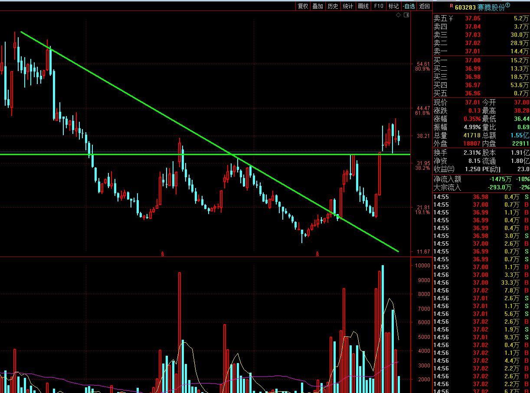
Task: Click the diamond icon above the chart
Action: [399, 15]
